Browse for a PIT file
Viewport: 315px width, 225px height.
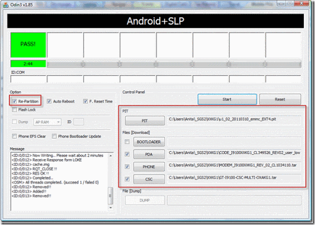click(145, 121)
